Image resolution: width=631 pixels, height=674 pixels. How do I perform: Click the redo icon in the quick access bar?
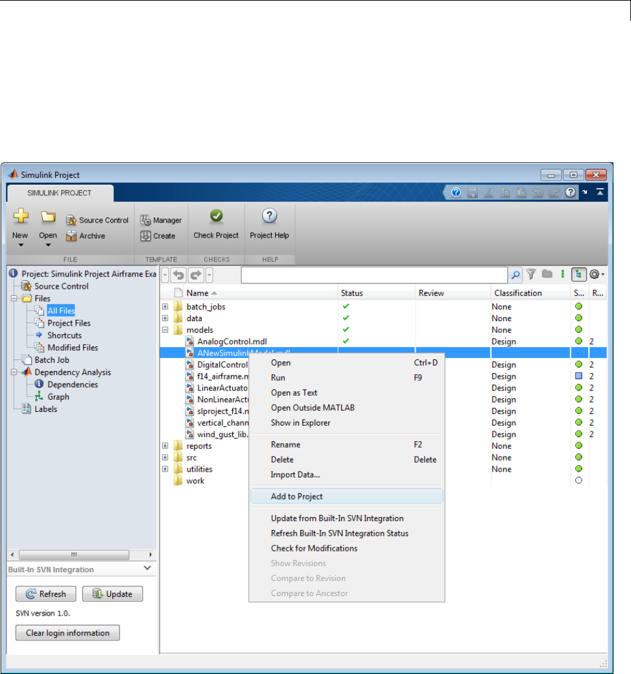click(554, 193)
